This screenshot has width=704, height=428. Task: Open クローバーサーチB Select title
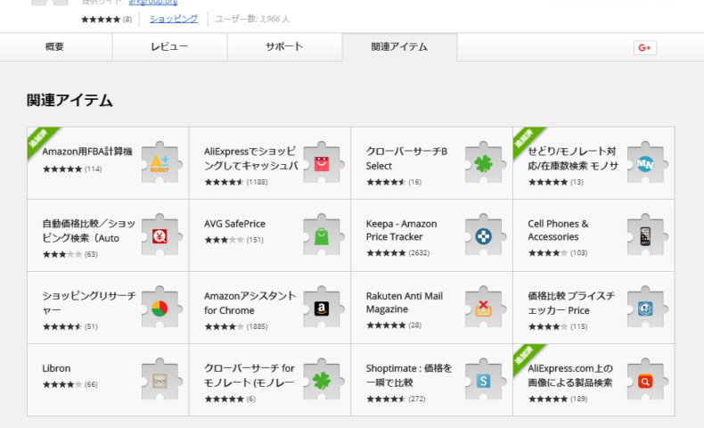[x=406, y=159]
